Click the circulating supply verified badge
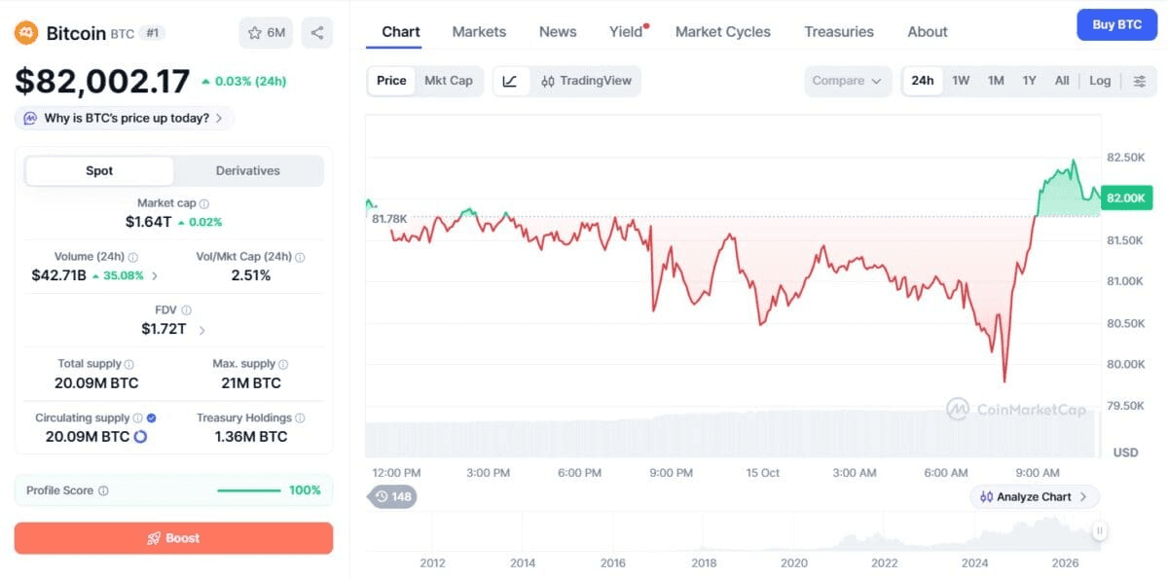The image size is (1168, 579). pyautogui.click(x=151, y=418)
